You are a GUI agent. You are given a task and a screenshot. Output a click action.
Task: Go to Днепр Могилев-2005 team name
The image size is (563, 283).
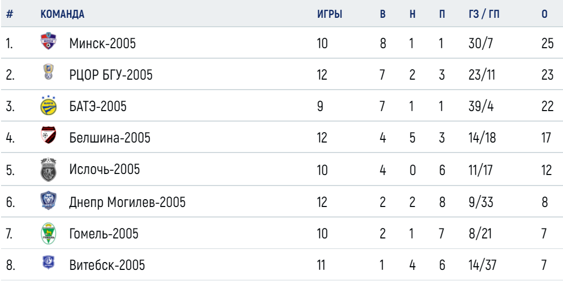click(x=127, y=202)
